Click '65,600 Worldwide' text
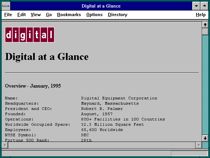This screenshot has width=210, height=158. [102, 130]
